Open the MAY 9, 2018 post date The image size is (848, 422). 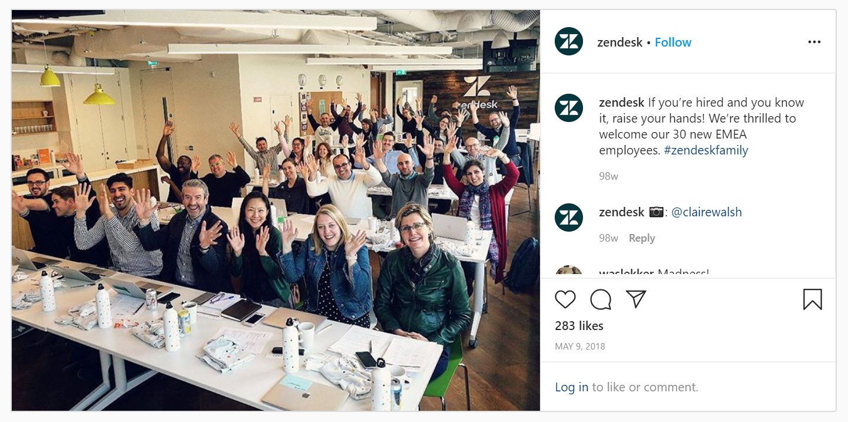click(x=580, y=347)
